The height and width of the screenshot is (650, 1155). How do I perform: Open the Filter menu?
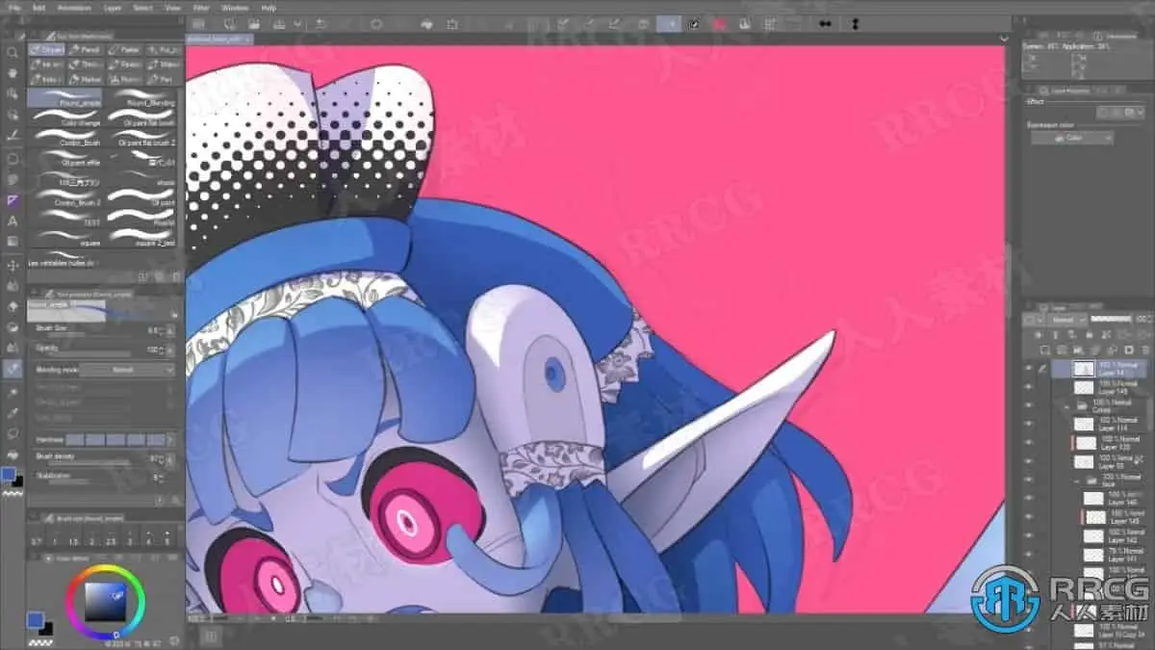[202, 7]
